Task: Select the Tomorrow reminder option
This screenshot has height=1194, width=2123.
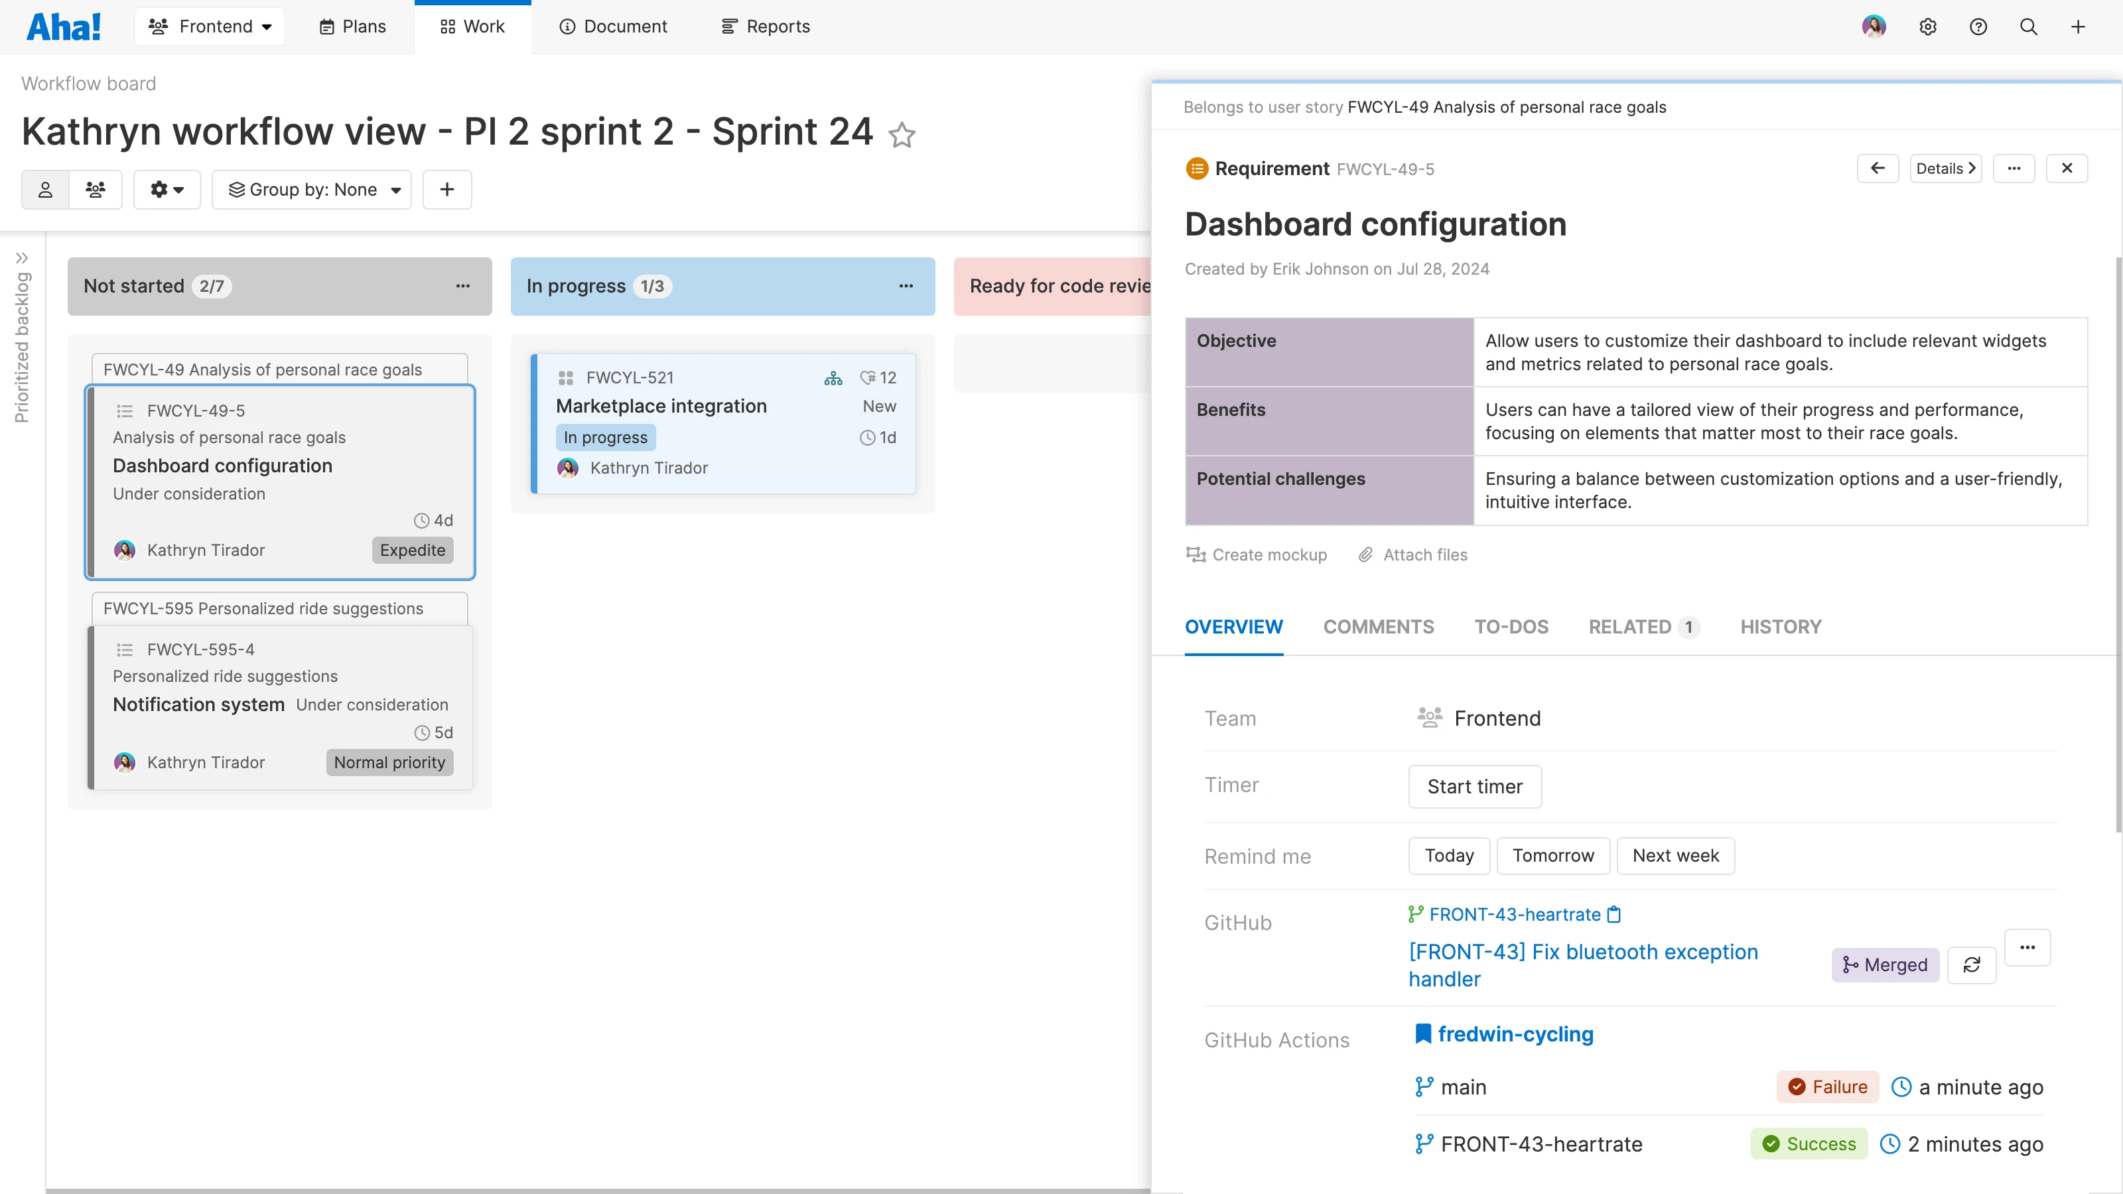Action: (x=1552, y=855)
